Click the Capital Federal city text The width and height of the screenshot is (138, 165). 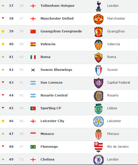pos(119,83)
